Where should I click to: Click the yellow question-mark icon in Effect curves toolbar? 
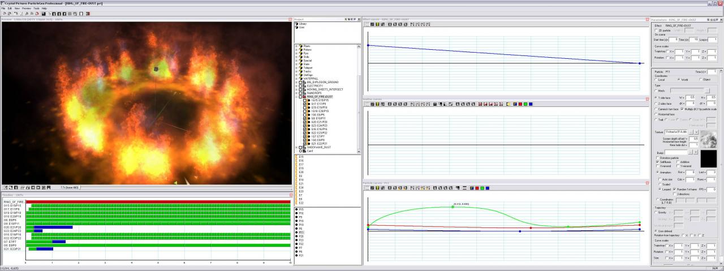pos(377,24)
